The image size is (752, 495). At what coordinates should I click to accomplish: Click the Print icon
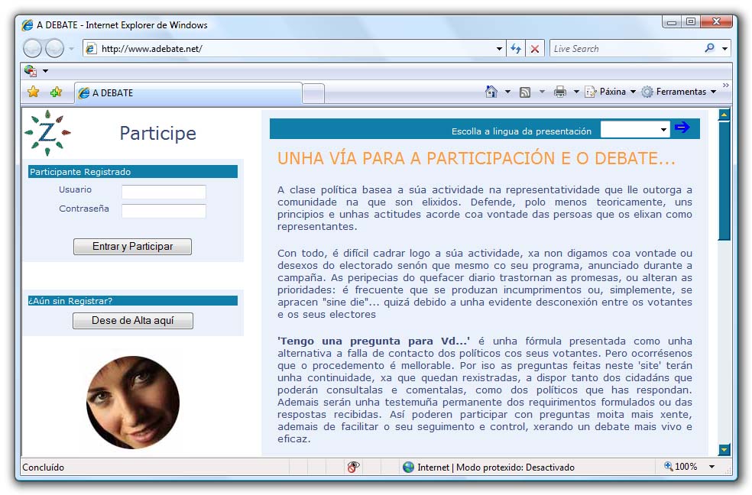559,92
